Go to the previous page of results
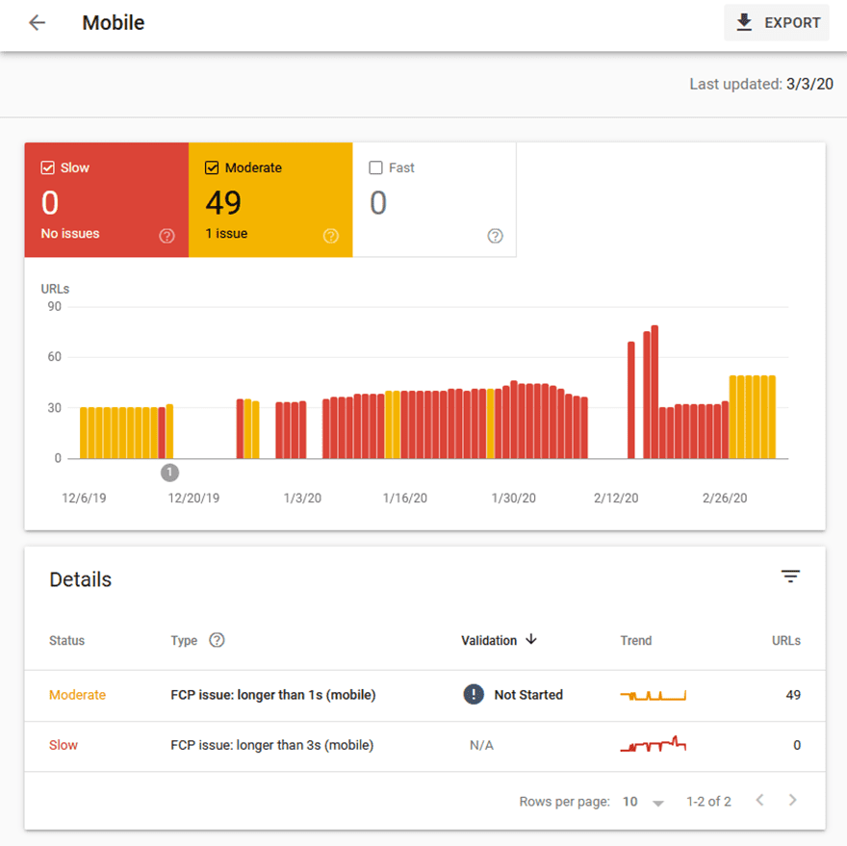The image size is (847, 846). coord(759,801)
